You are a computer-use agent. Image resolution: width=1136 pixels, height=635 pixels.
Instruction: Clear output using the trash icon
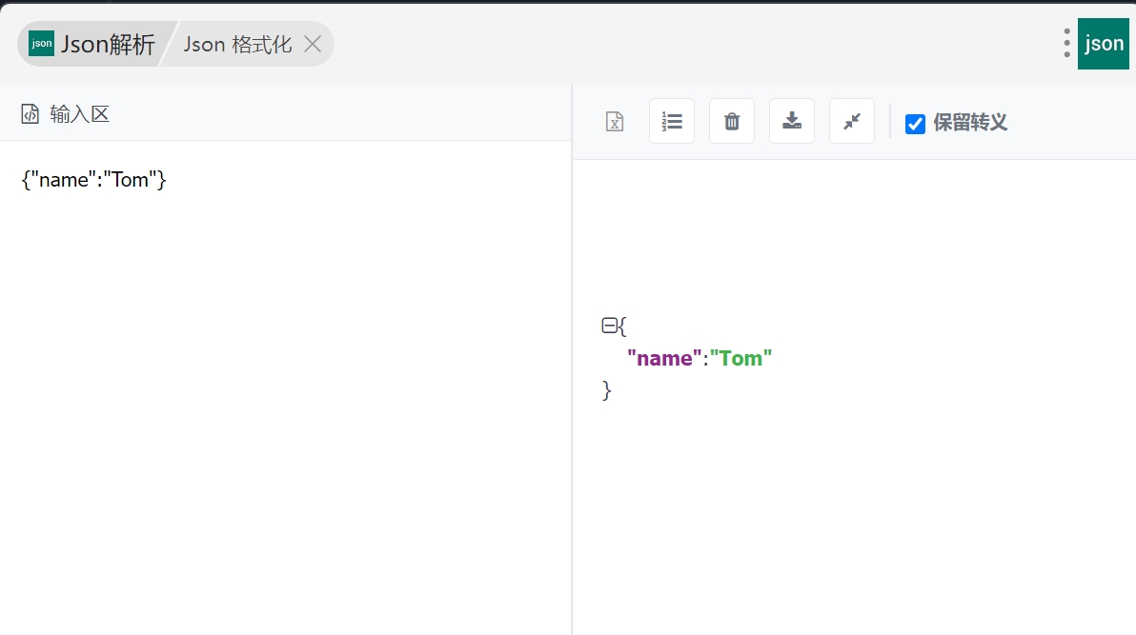tap(732, 121)
